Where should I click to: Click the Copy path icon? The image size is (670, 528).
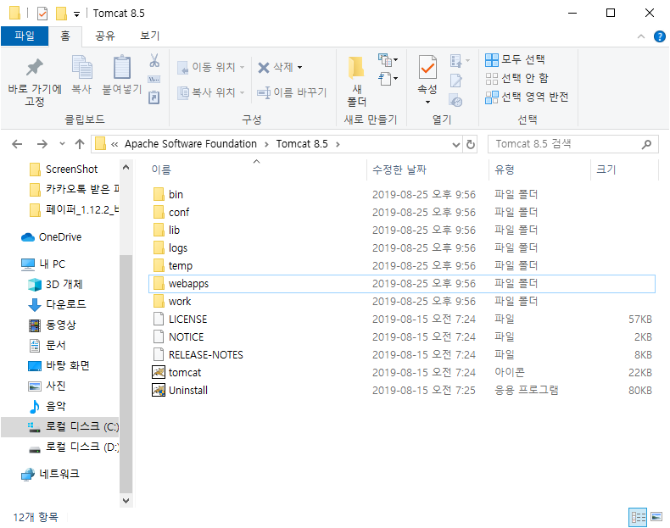pyautogui.click(x=154, y=79)
